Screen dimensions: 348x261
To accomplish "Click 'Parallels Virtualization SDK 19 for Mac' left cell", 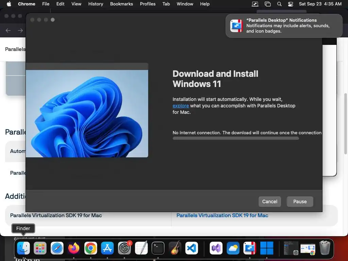I will click(56, 215).
